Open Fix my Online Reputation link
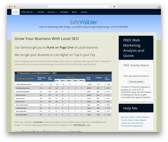 point(132,126)
